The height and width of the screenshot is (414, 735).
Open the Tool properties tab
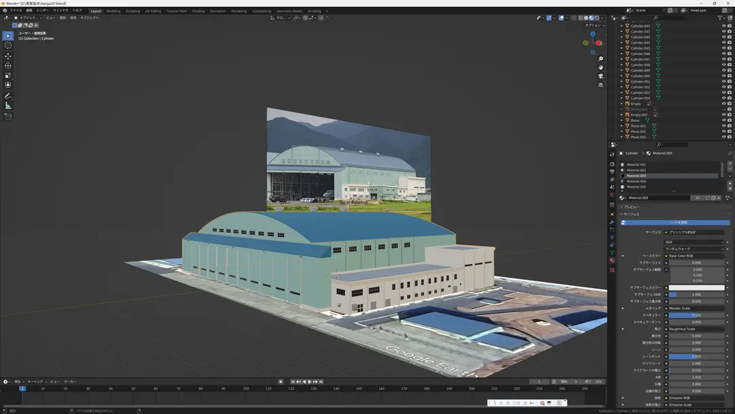(612, 155)
